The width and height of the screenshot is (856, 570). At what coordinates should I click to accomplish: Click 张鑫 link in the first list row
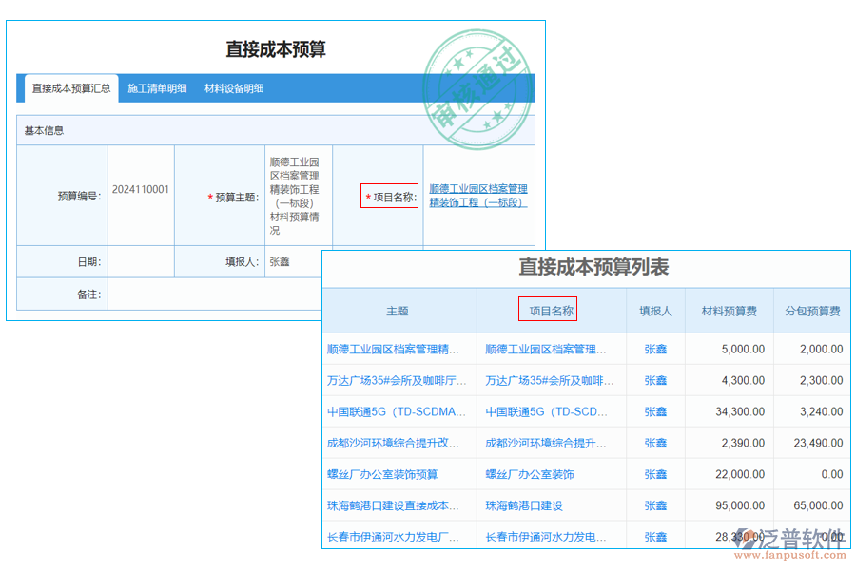(655, 349)
